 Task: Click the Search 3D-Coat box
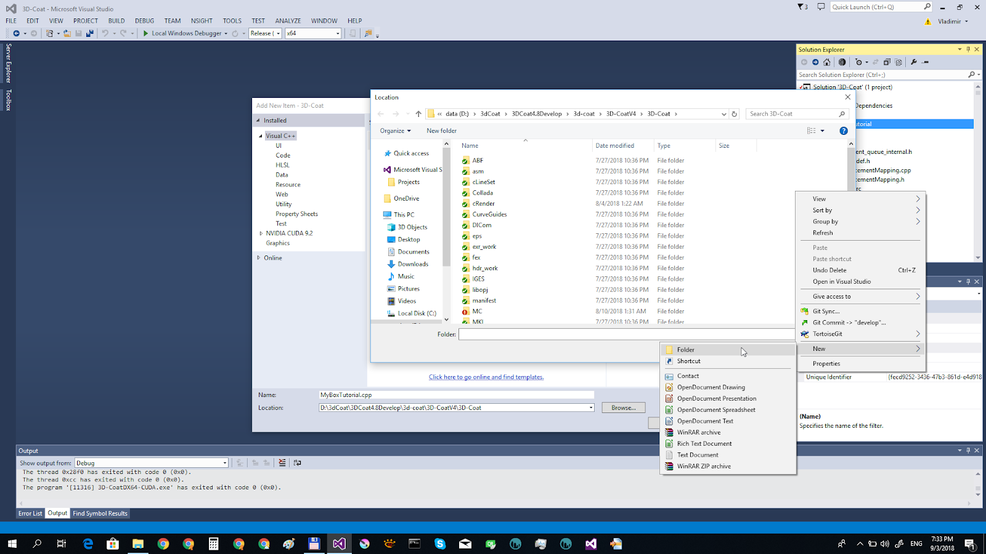797,114
